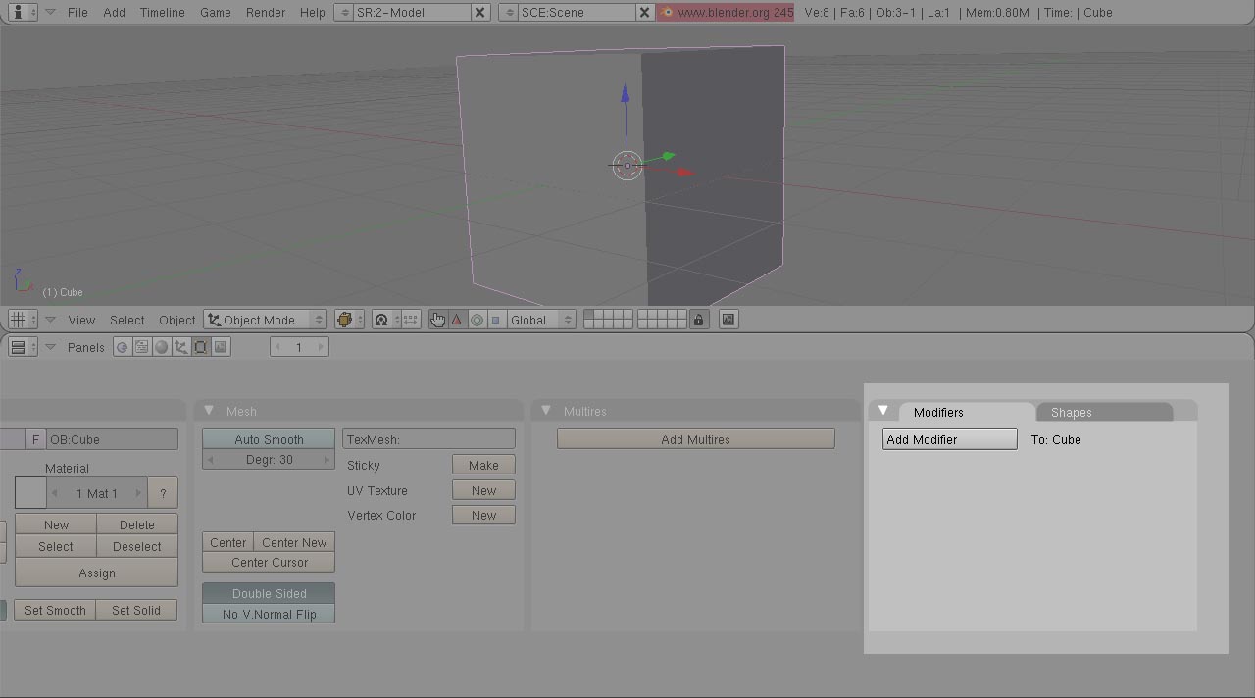The height and width of the screenshot is (698, 1255).
Task: Open the Global orientation dropdown
Action: coord(541,320)
